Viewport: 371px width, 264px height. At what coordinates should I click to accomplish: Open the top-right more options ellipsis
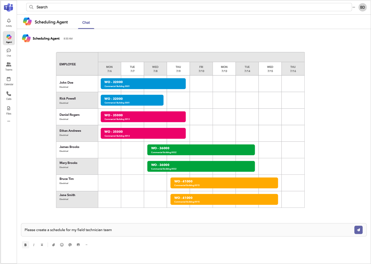click(354, 7)
